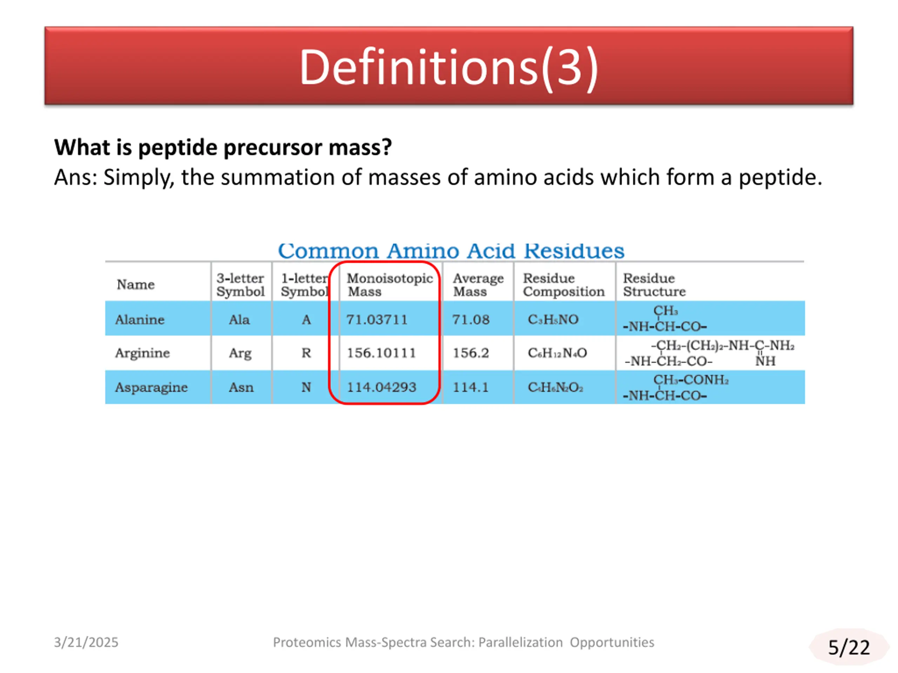Select the 'Asparagine' name cell
Image resolution: width=898 pixels, height=673 pixels.
tap(151, 388)
